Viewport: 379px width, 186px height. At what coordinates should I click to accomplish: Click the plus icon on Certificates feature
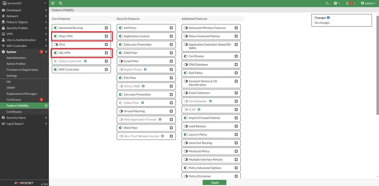click(x=236, y=56)
